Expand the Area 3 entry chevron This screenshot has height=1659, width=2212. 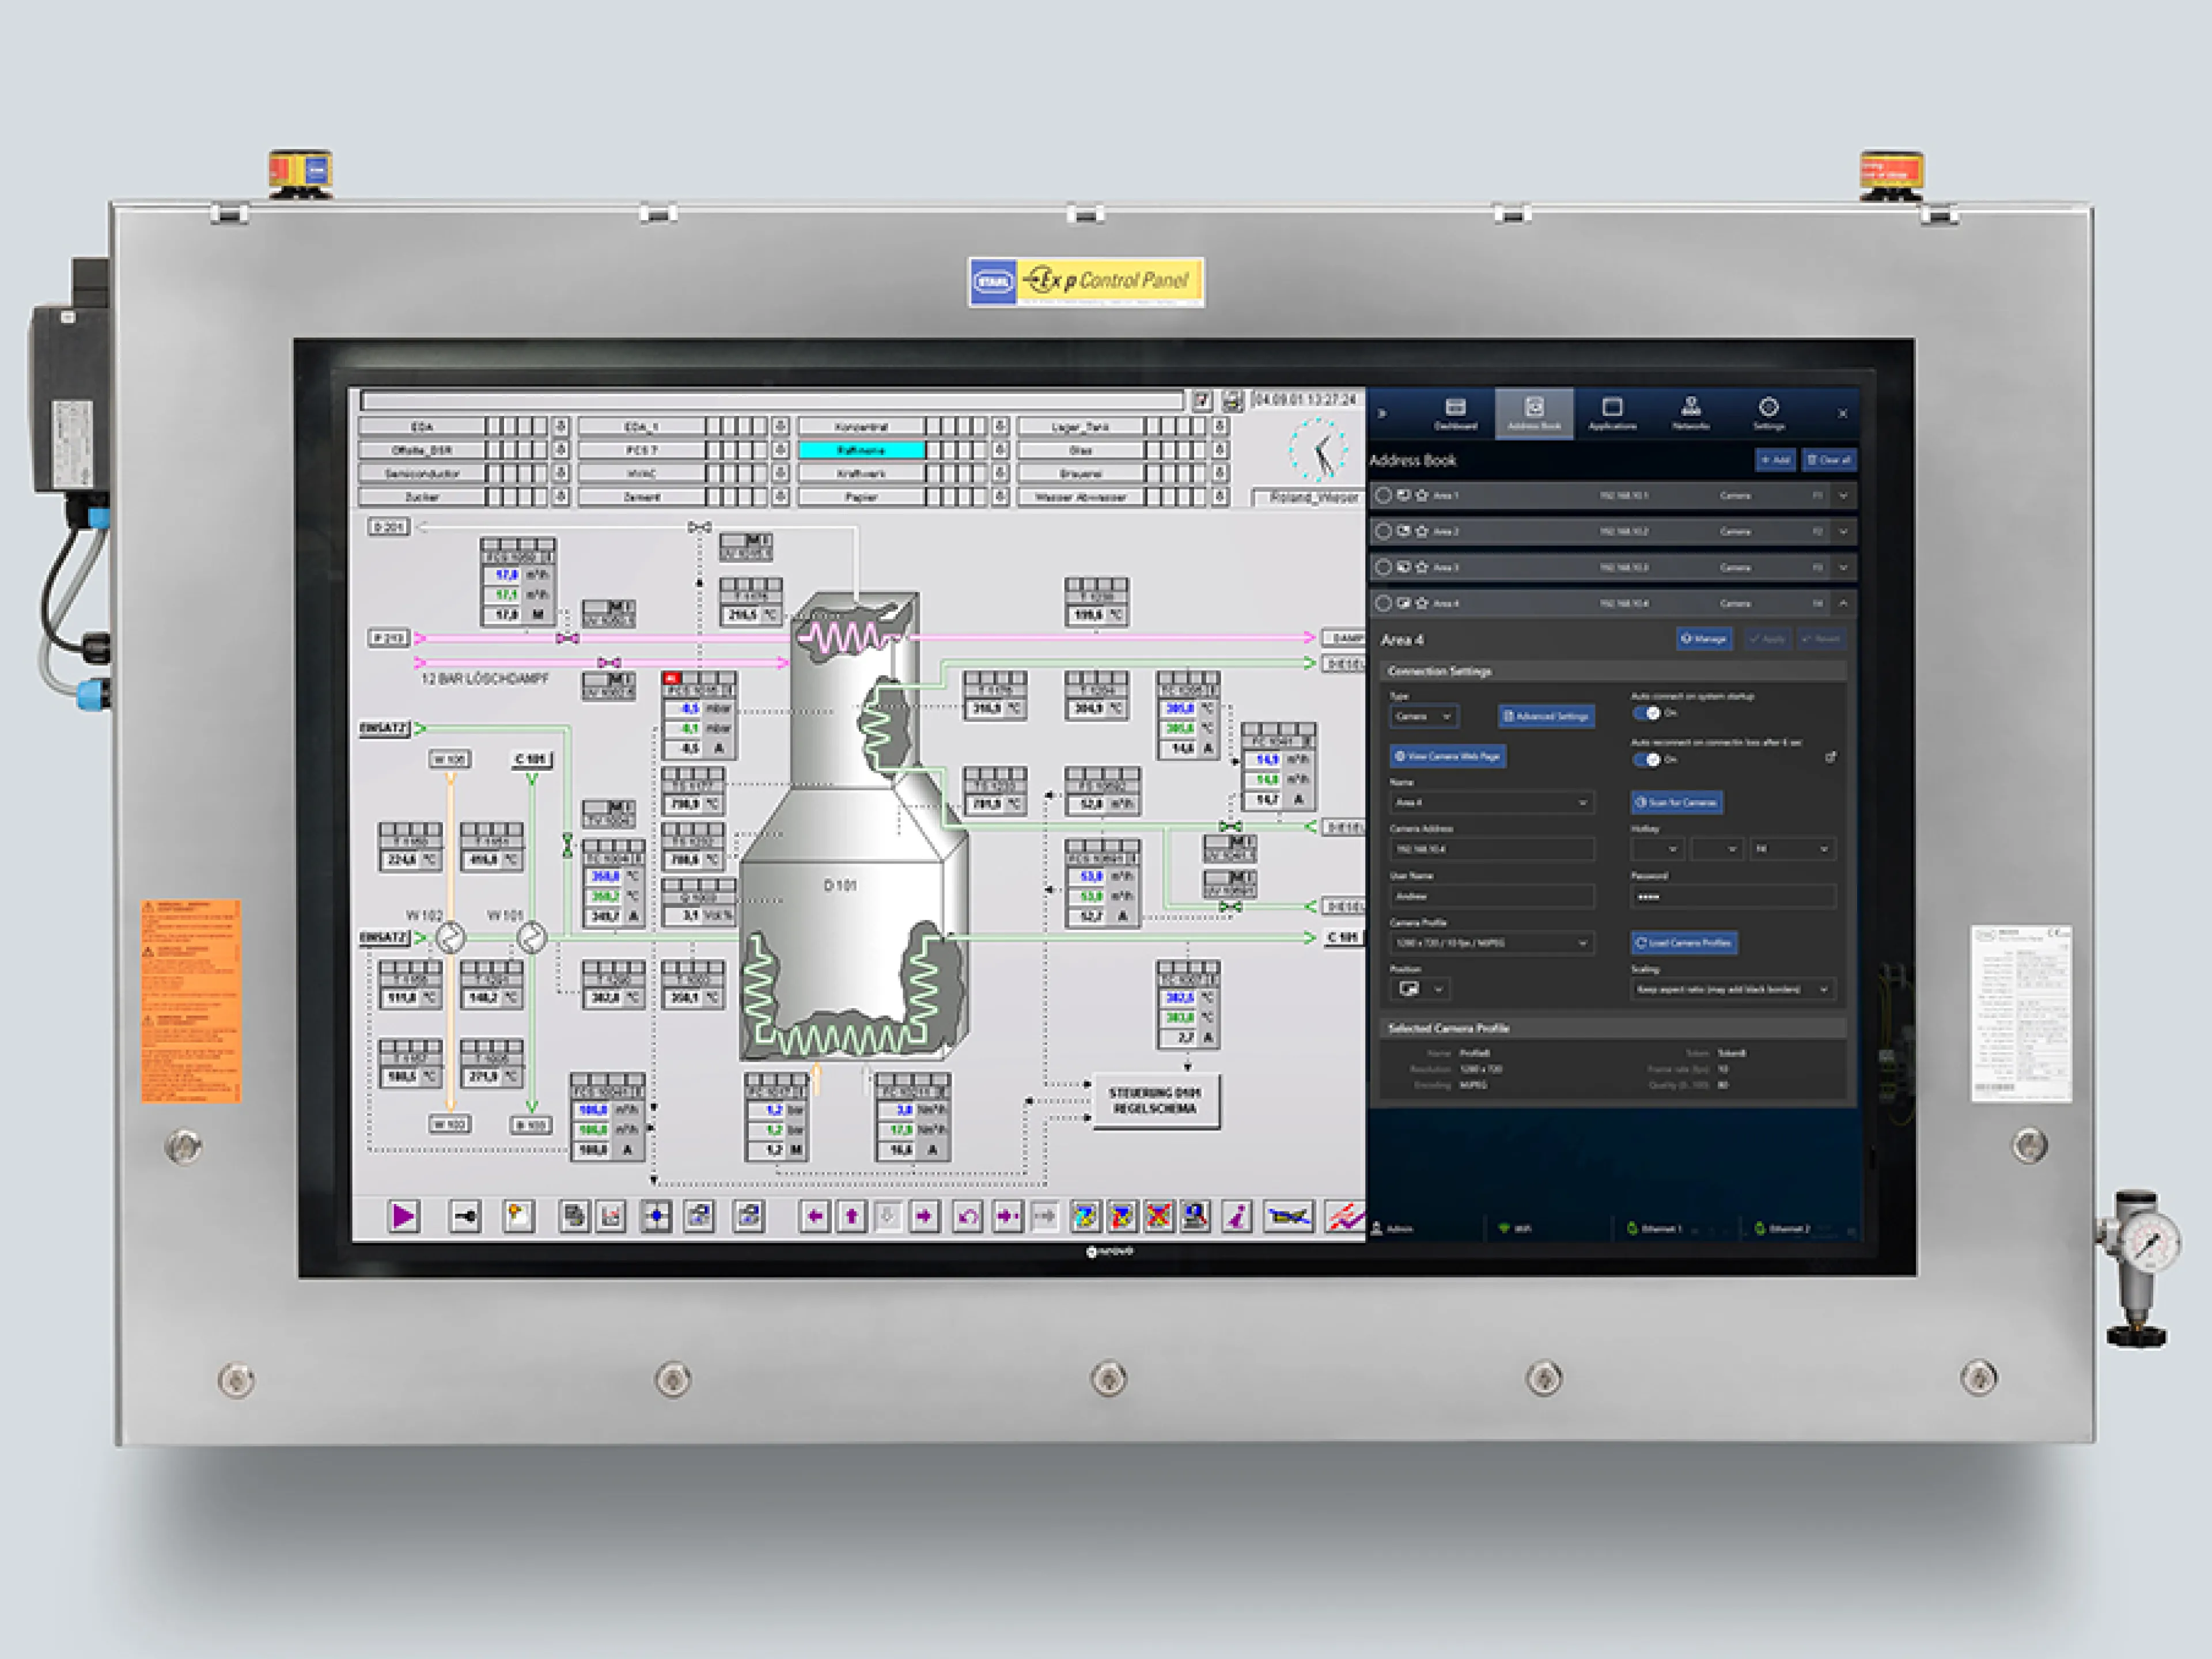[1843, 567]
